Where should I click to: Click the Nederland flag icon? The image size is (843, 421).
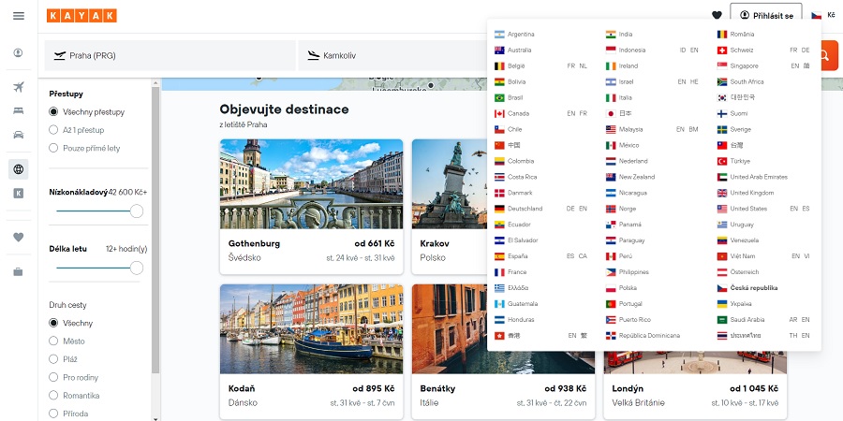[611, 161]
